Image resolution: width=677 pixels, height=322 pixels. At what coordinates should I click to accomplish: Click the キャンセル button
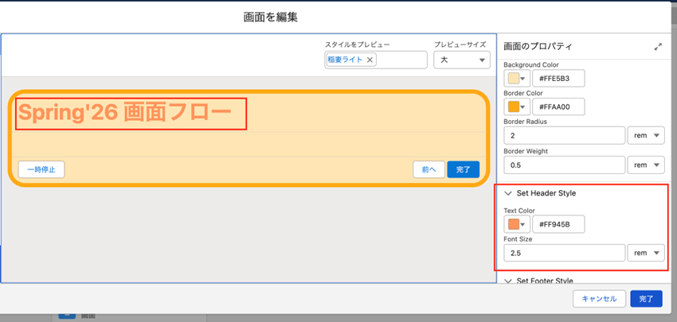coord(599,299)
